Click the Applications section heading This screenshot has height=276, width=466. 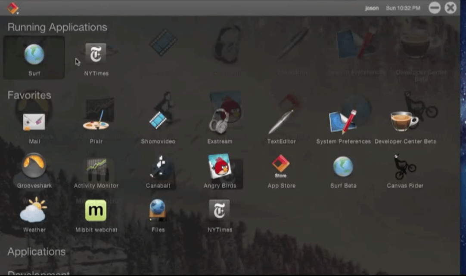[x=36, y=251]
